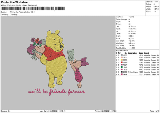Image resolution: width=160 pixels, height=113 pixels.
Task: Click the magenta swatch beside stitch count 1818
Action: pyautogui.click(x=122, y=74)
